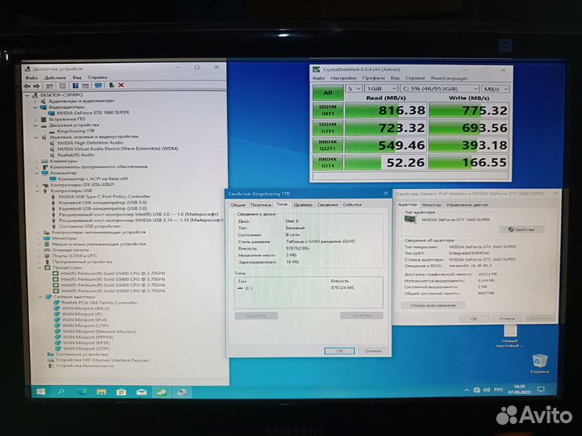Image resolution: width=582 pixels, height=436 pixels.
Task: Open test size dropdown showing 1GiB
Action: point(381,89)
